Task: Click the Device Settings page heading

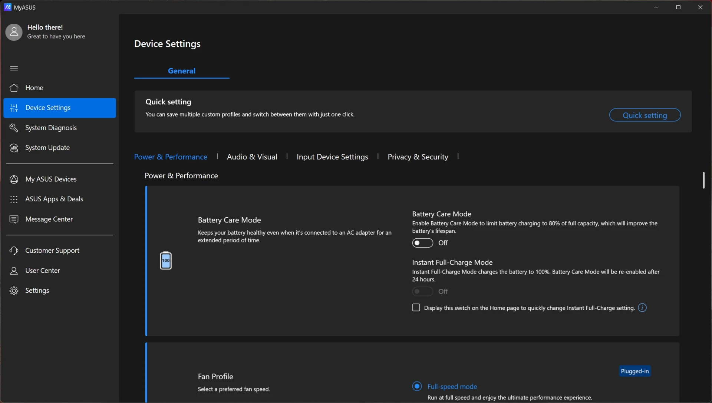Action: point(167,44)
